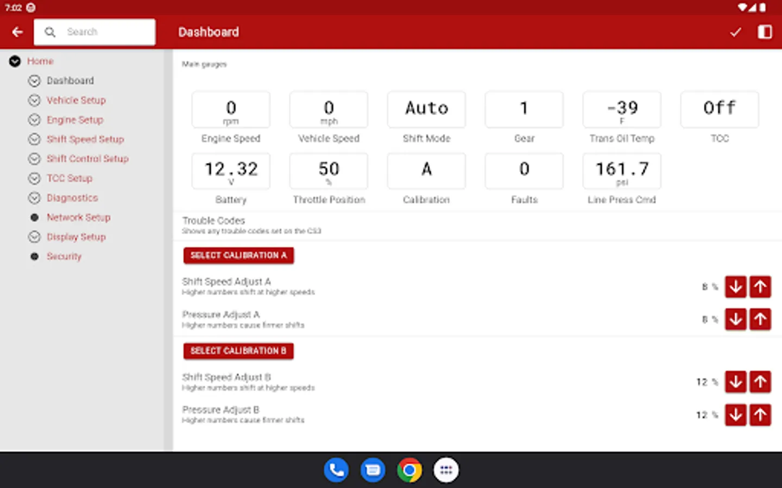Tap the Throttle Position gauge
The width and height of the screenshot is (782, 488).
click(329, 171)
